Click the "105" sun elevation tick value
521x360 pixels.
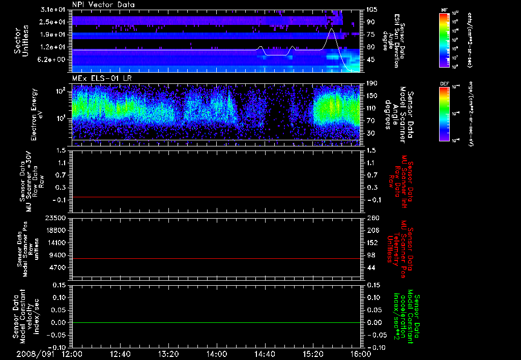tap(371, 10)
